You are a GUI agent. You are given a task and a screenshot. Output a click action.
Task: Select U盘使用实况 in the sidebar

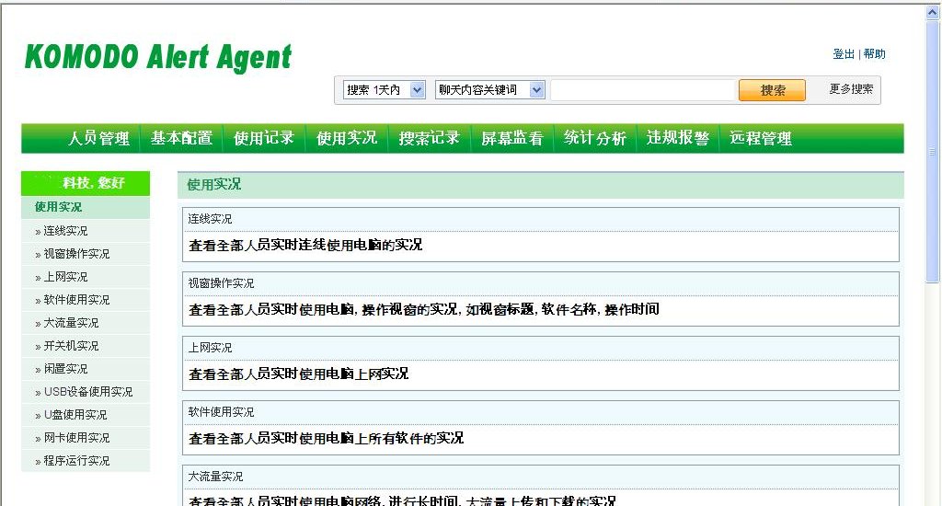tap(75, 415)
